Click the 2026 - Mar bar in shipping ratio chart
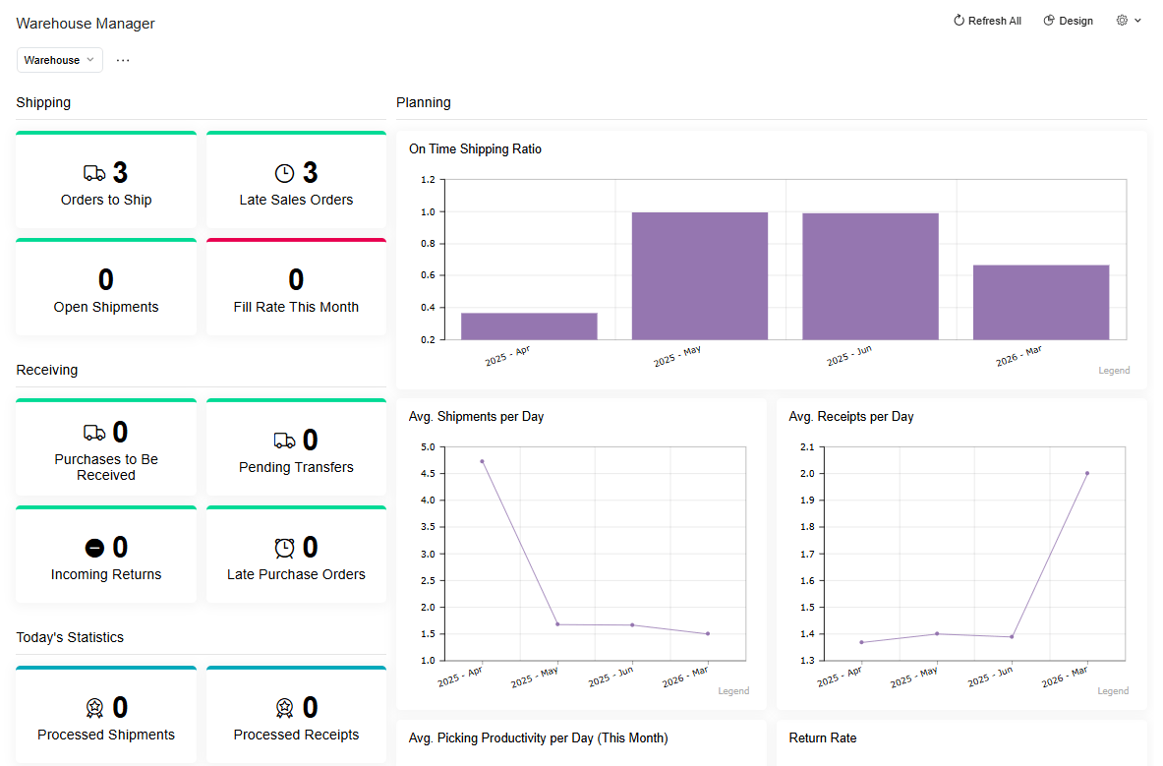The image size is (1163, 766). tap(1041, 303)
